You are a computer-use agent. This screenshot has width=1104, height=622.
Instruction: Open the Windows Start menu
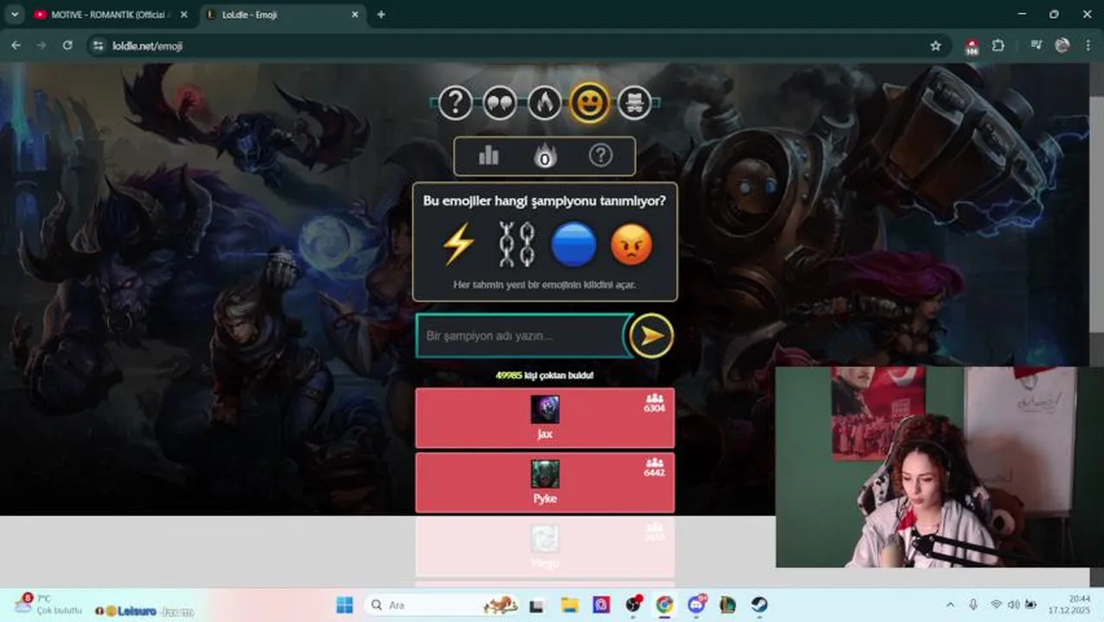345,605
